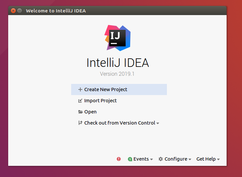Click the plus icon beside Create New Project
The width and height of the screenshot is (242, 177).
(x=80, y=89)
